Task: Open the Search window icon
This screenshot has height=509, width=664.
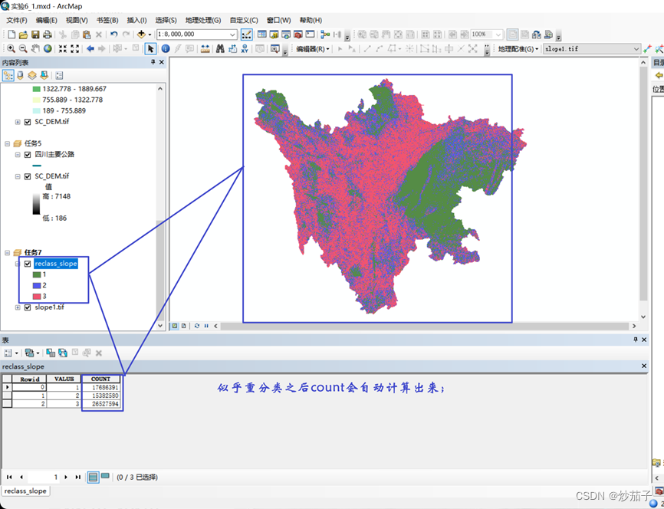Action: point(286,34)
